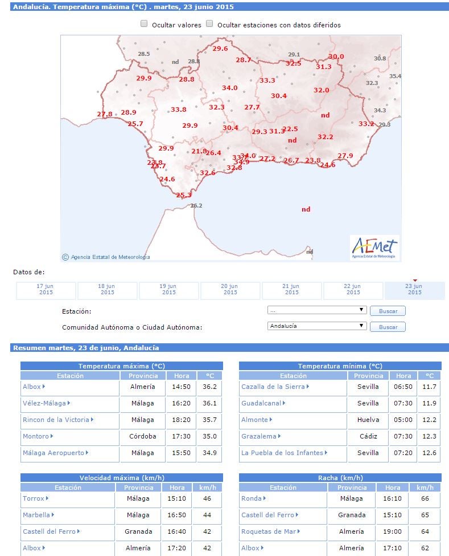Select the 20 jun 2015 date tab
Viewport: 449px width, 556px height.
click(x=230, y=290)
